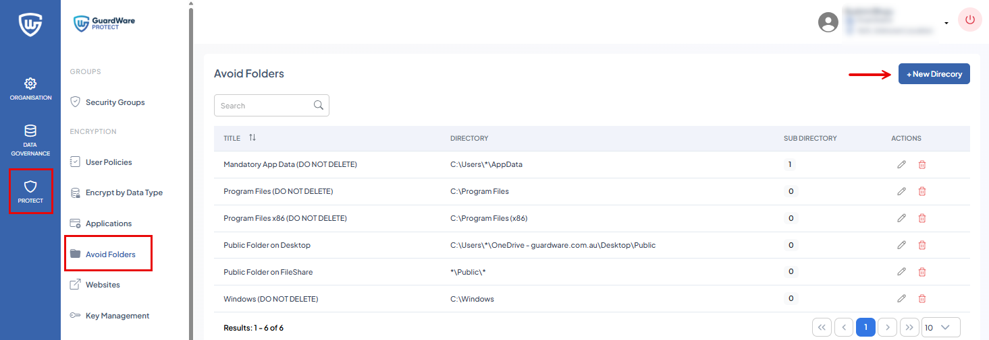This screenshot has height=340, width=989.
Task: Click the Sub Directory column header
Action: click(810, 138)
